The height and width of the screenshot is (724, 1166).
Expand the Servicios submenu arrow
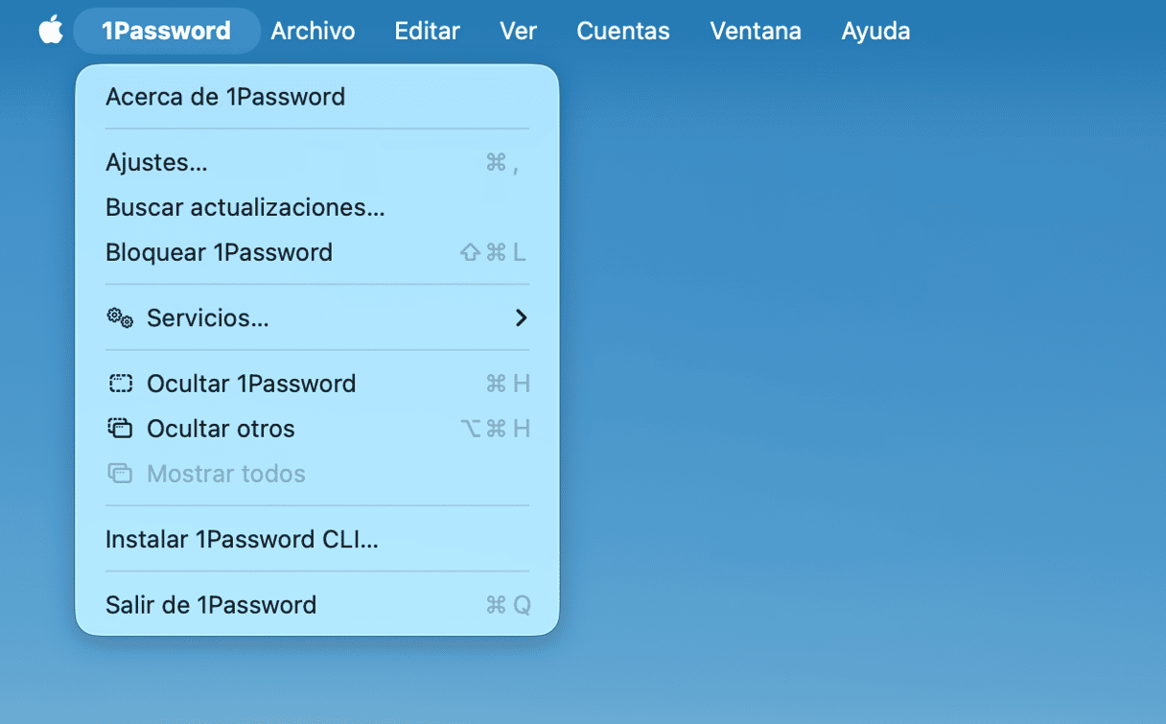521,317
